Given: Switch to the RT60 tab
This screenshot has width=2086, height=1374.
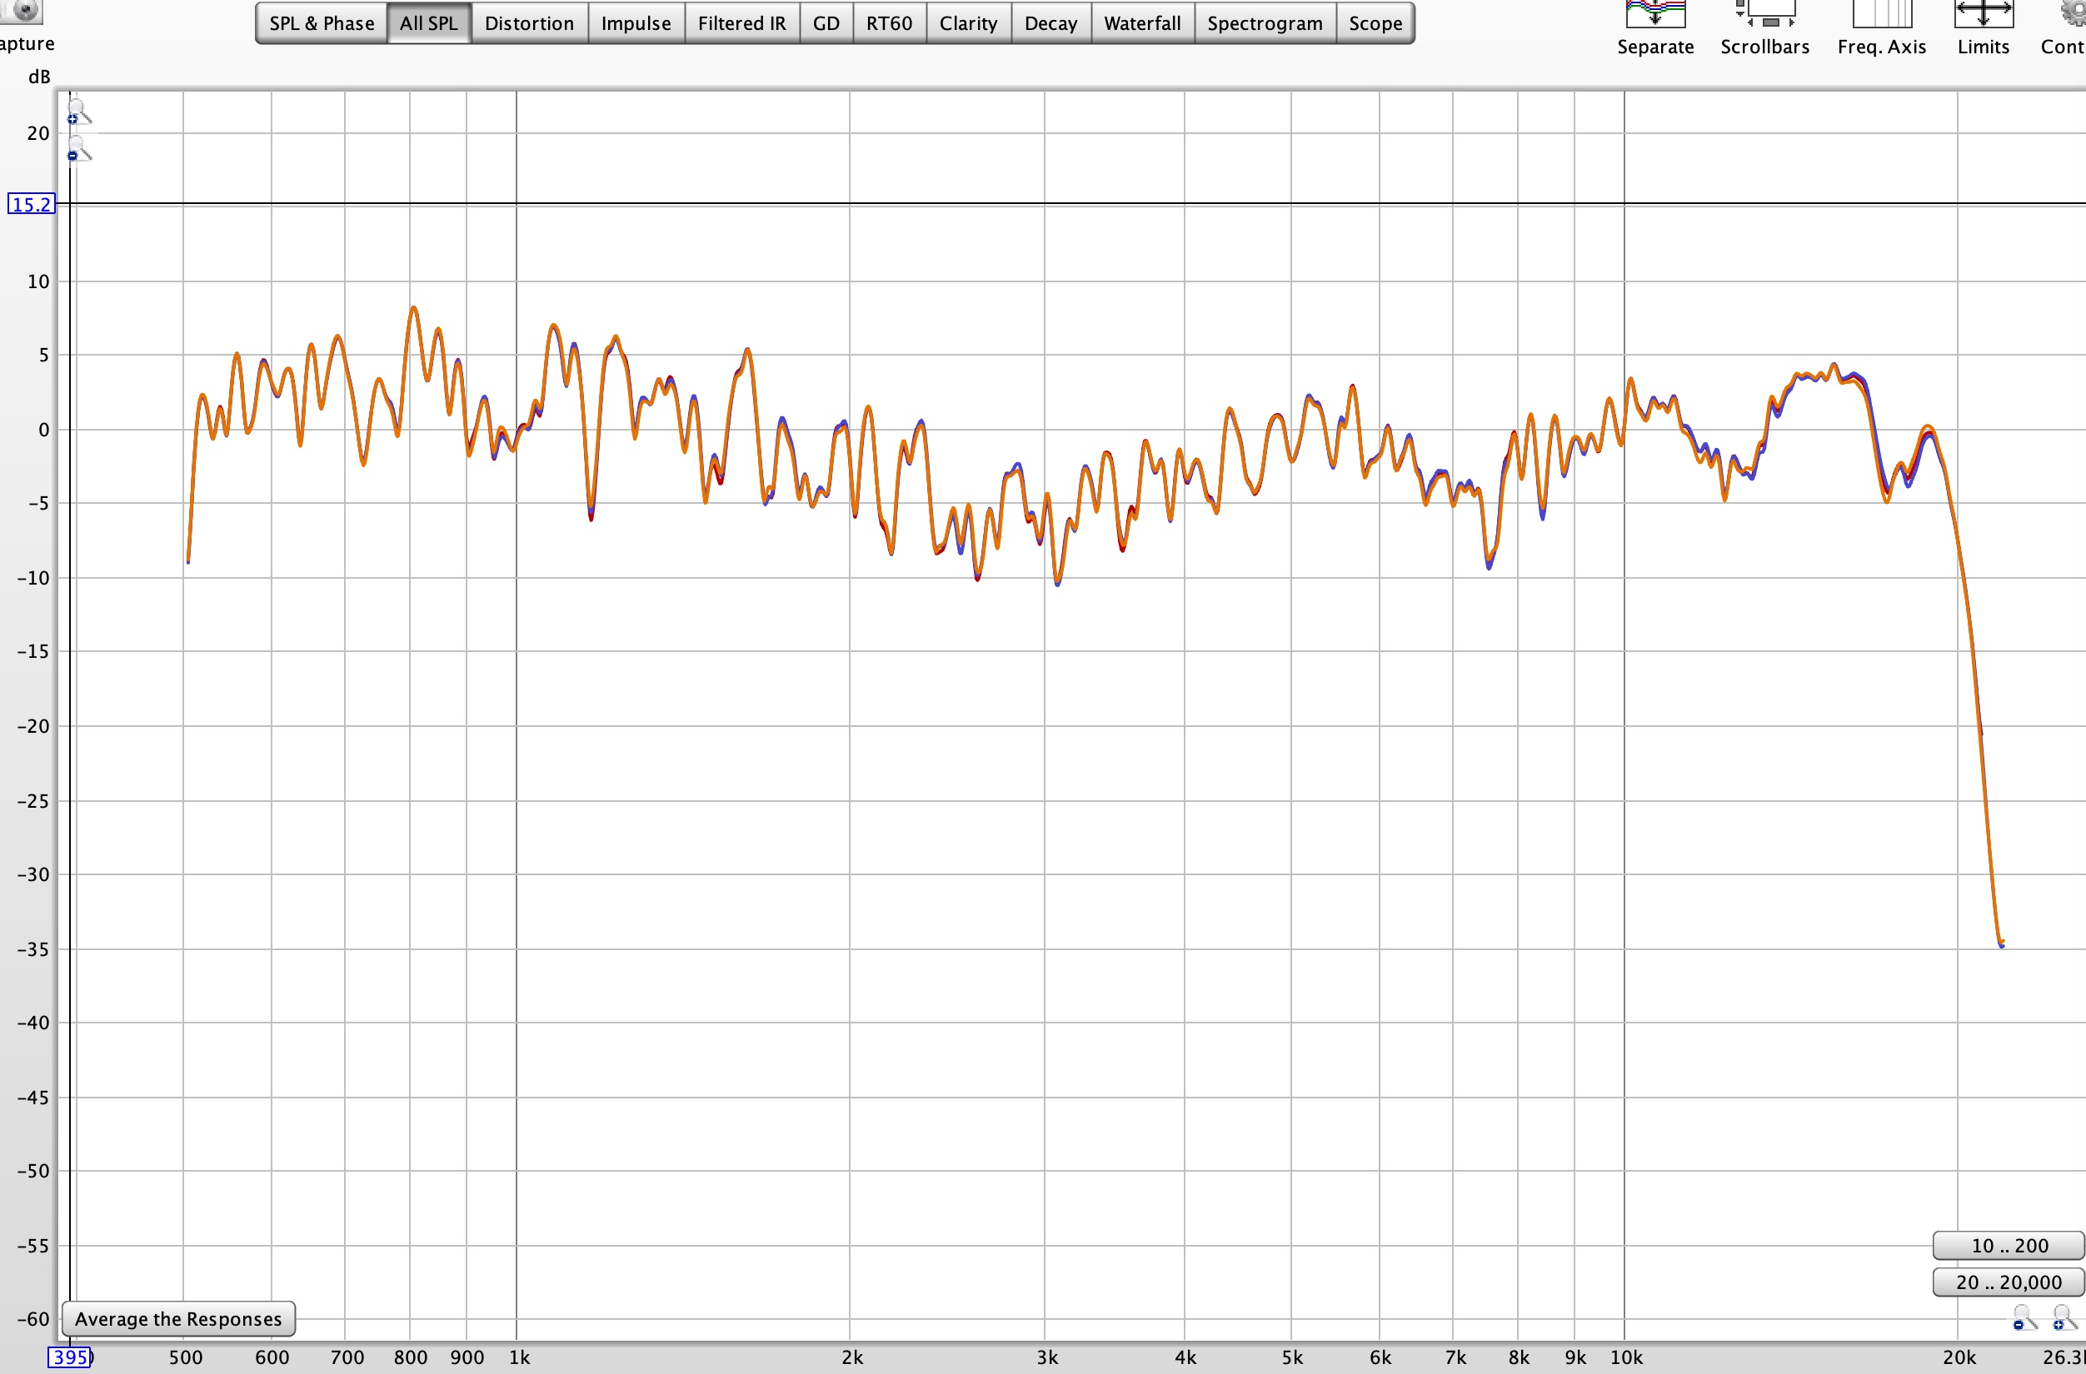Looking at the screenshot, I should pos(889,23).
